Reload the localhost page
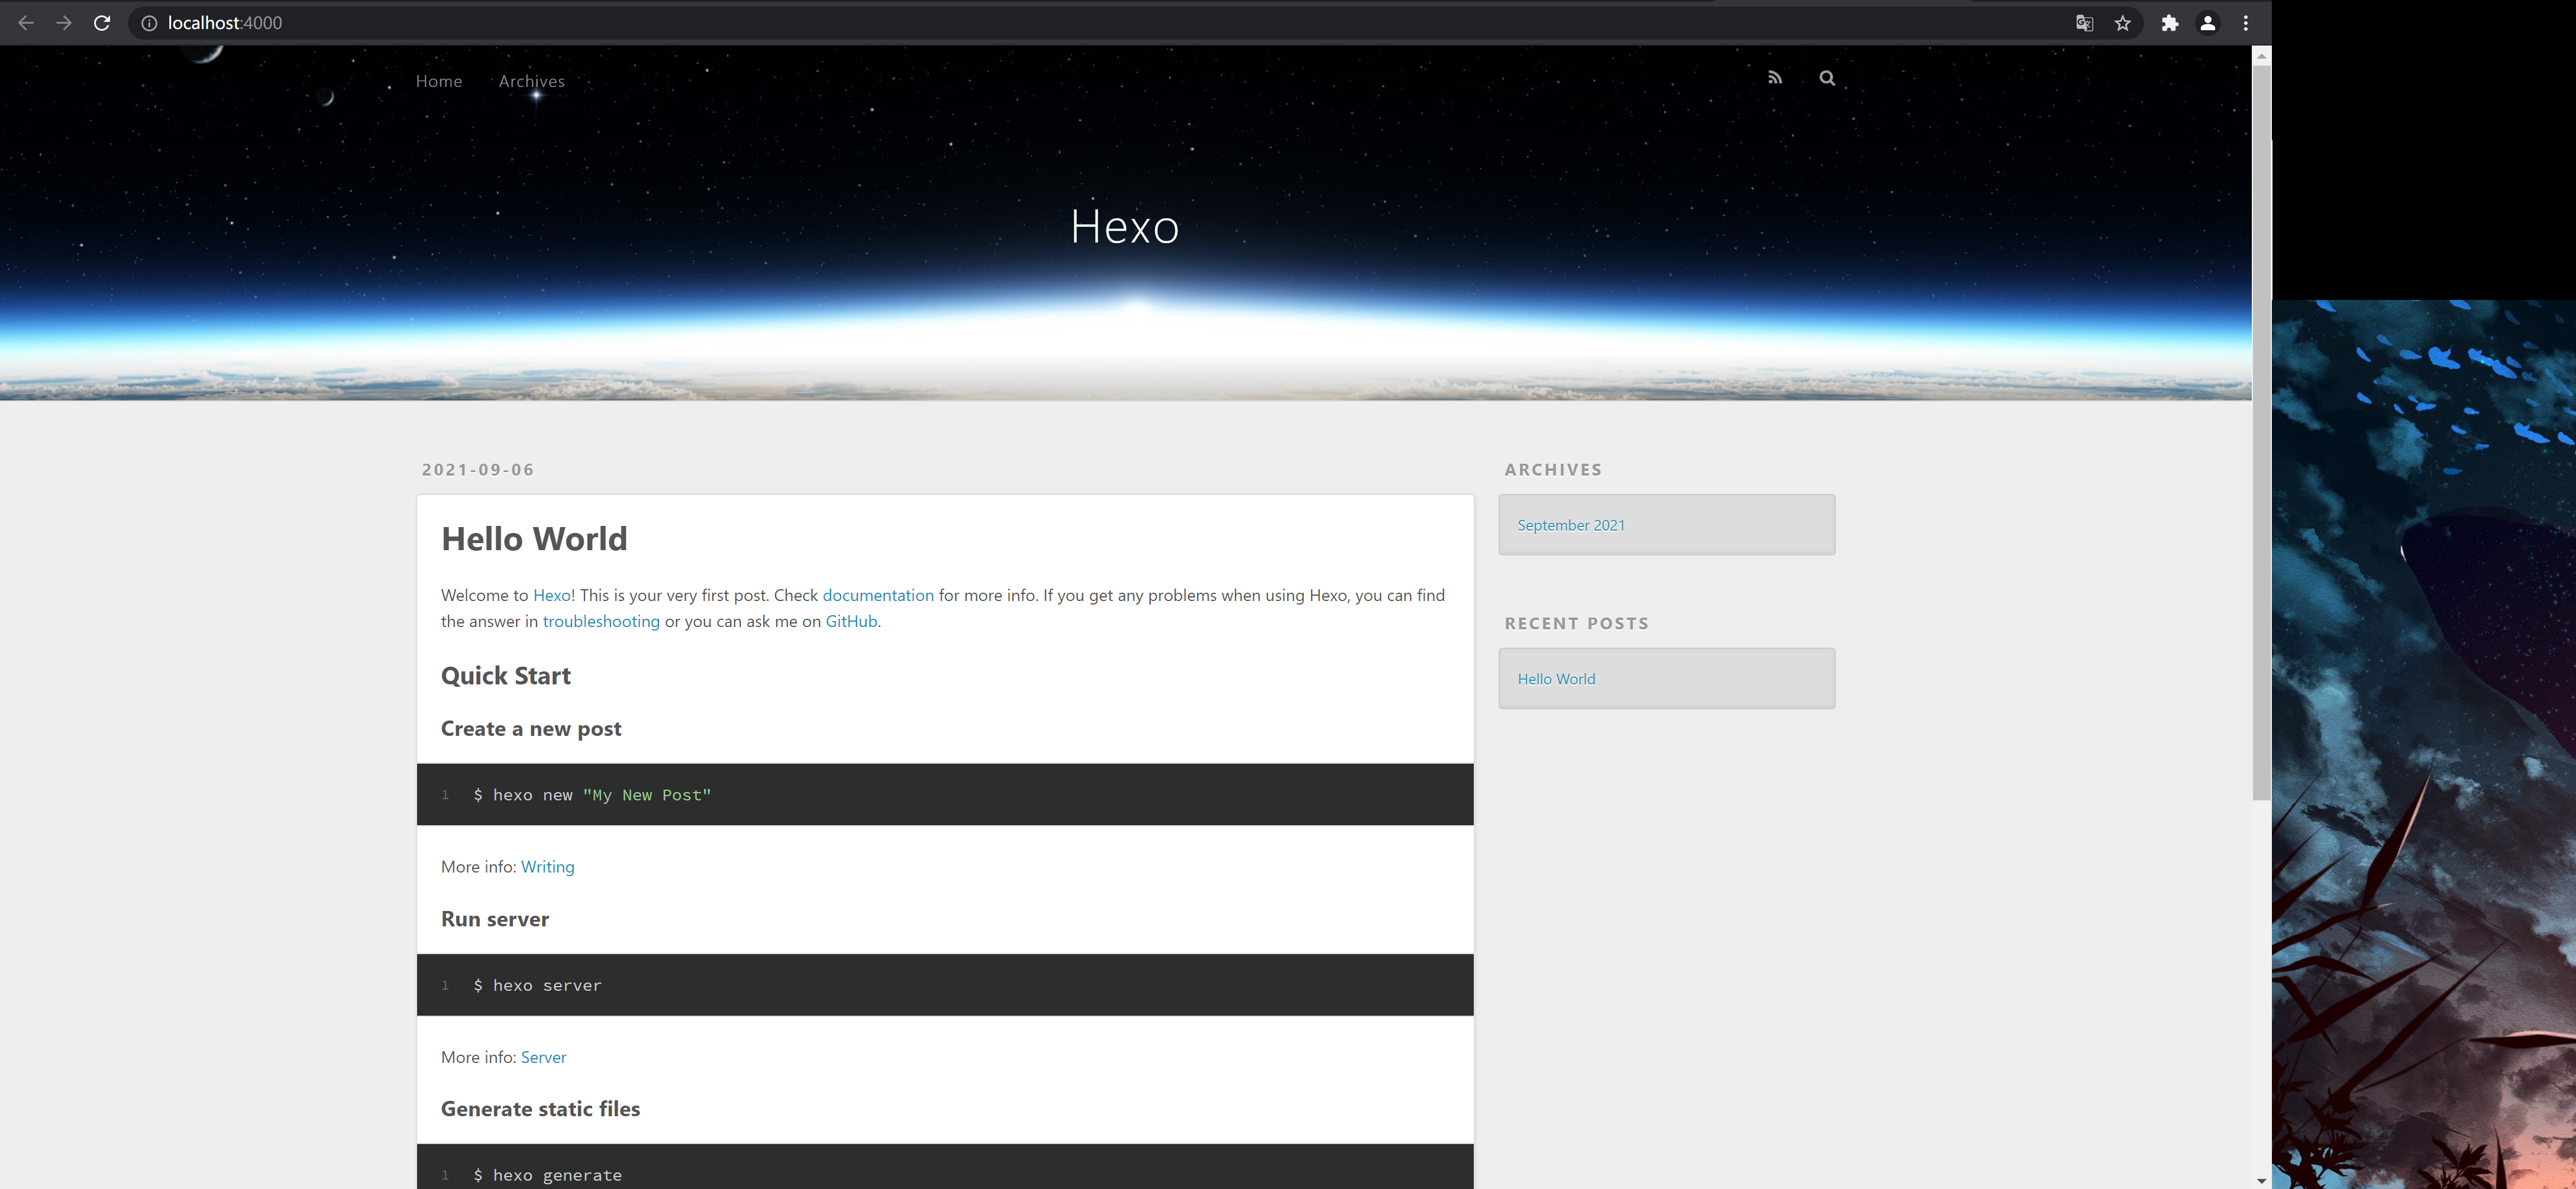Viewport: 2576px width, 1189px height. click(x=102, y=23)
